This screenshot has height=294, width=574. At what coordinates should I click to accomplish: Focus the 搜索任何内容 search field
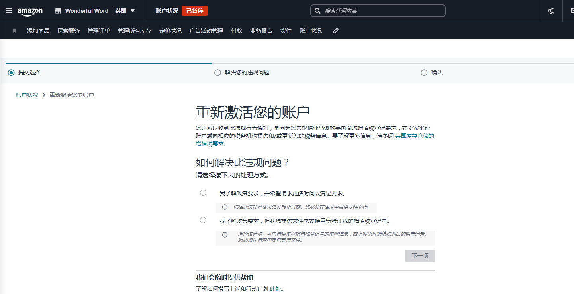pos(378,11)
